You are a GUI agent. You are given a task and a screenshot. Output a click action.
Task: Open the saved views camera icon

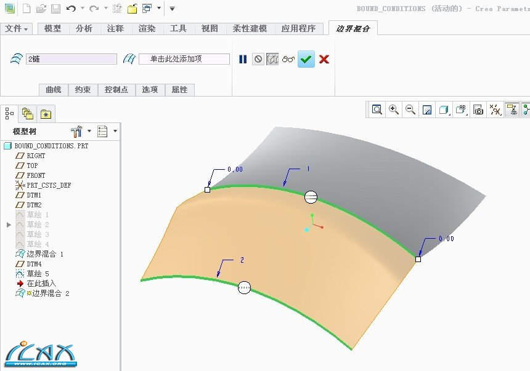478,110
